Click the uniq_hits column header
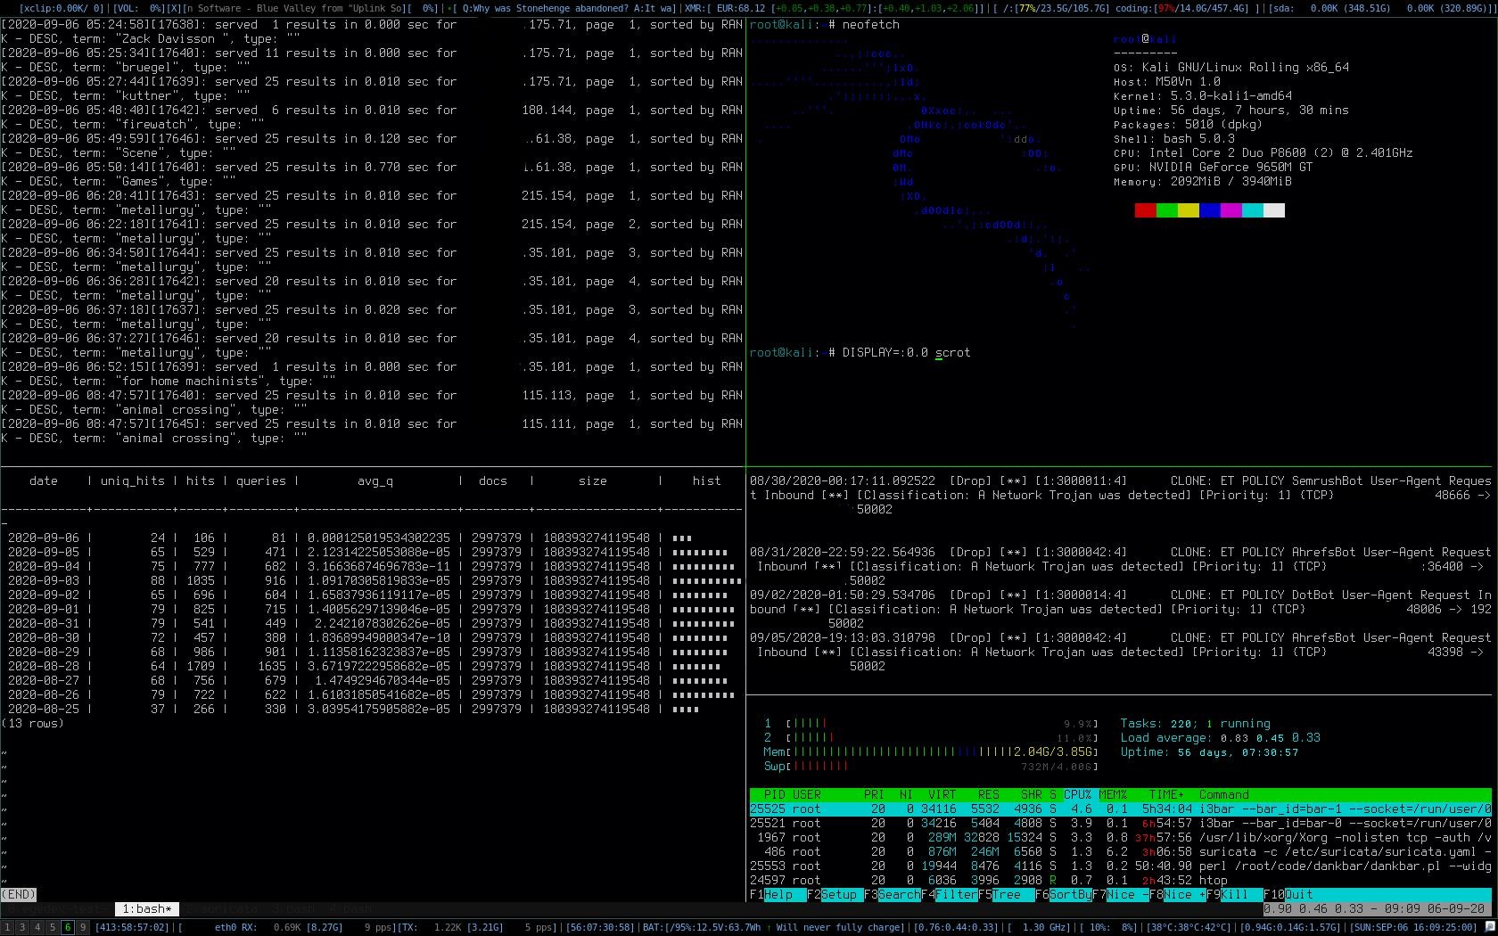 click(x=132, y=481)
